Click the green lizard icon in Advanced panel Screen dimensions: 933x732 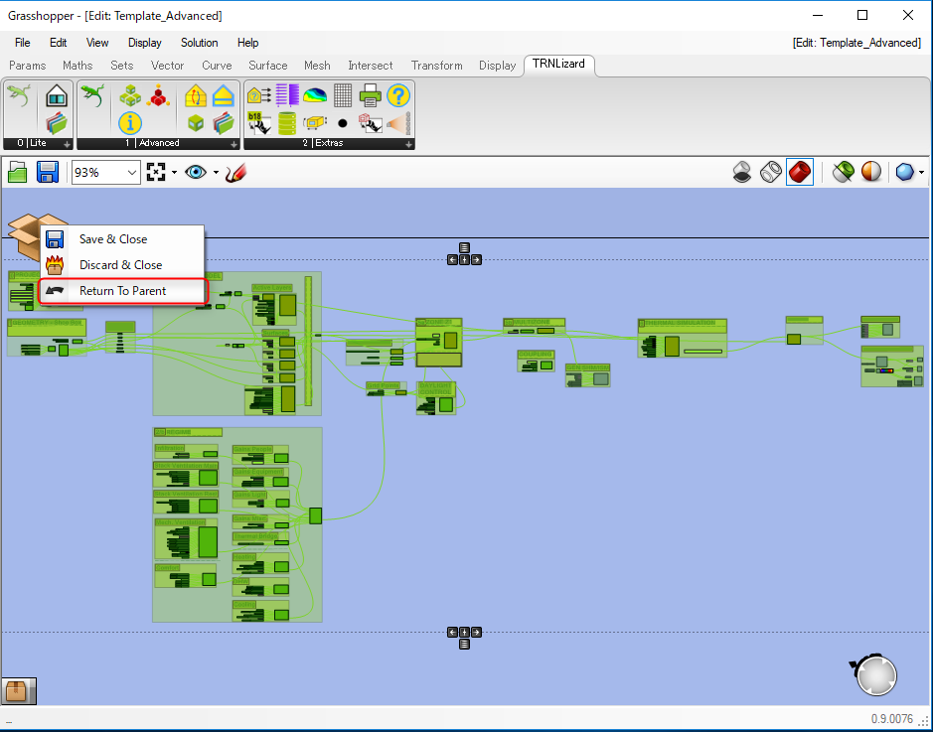[92, 95]
